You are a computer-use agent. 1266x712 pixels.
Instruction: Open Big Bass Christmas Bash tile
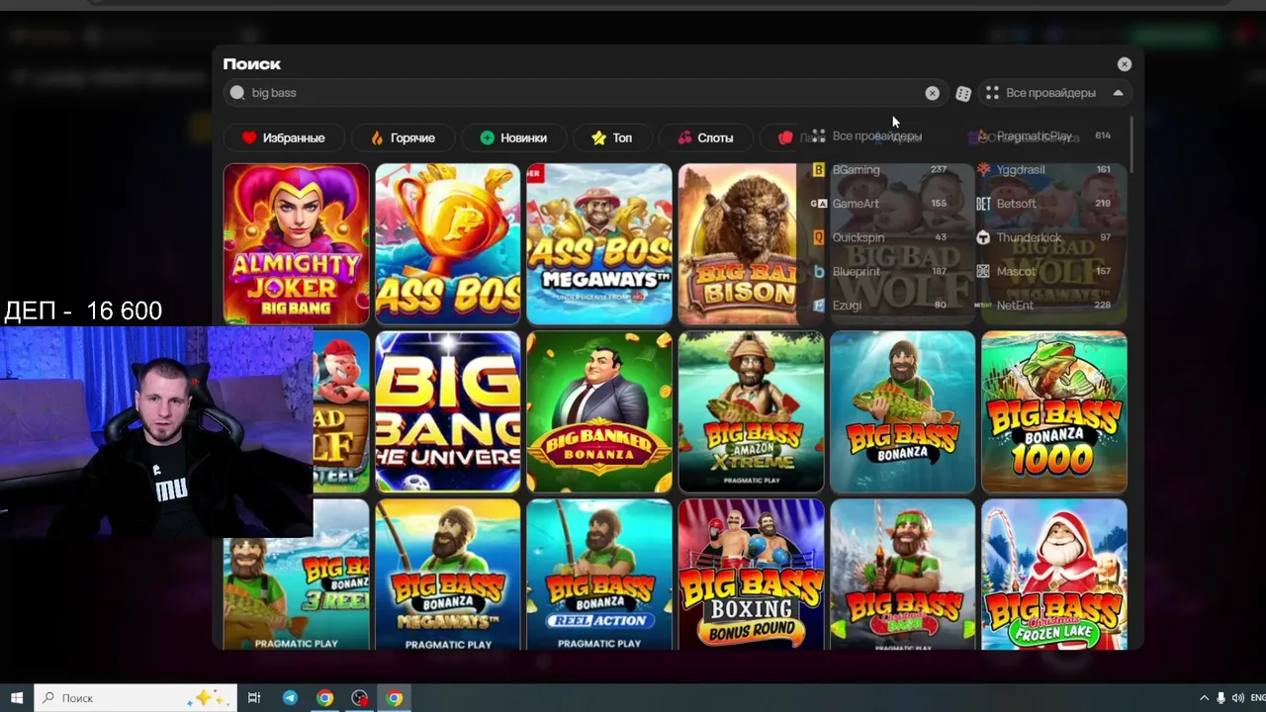(902, 575)
